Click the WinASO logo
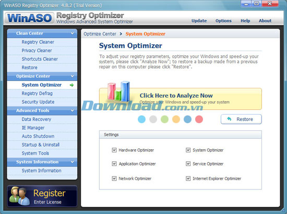287x214 pixels. click(29, 18)
